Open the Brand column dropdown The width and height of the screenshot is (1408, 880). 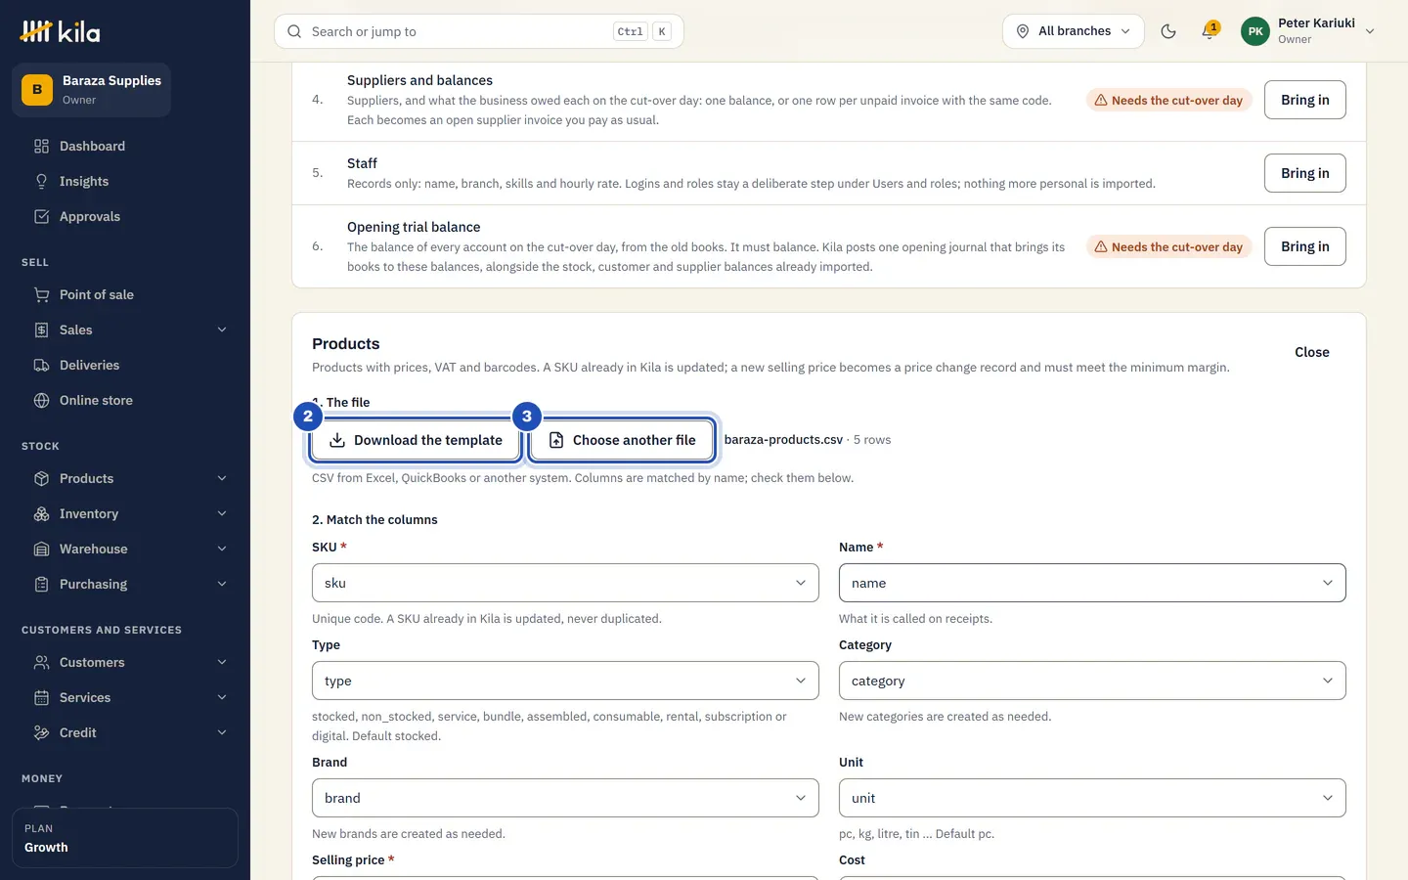565,798
